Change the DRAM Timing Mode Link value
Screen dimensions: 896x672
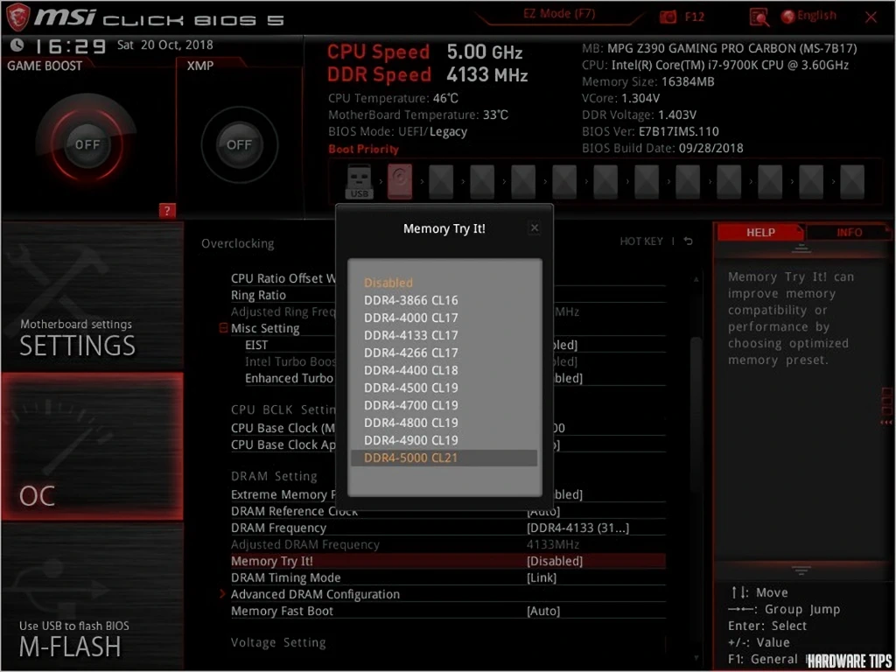pos(541,577)
